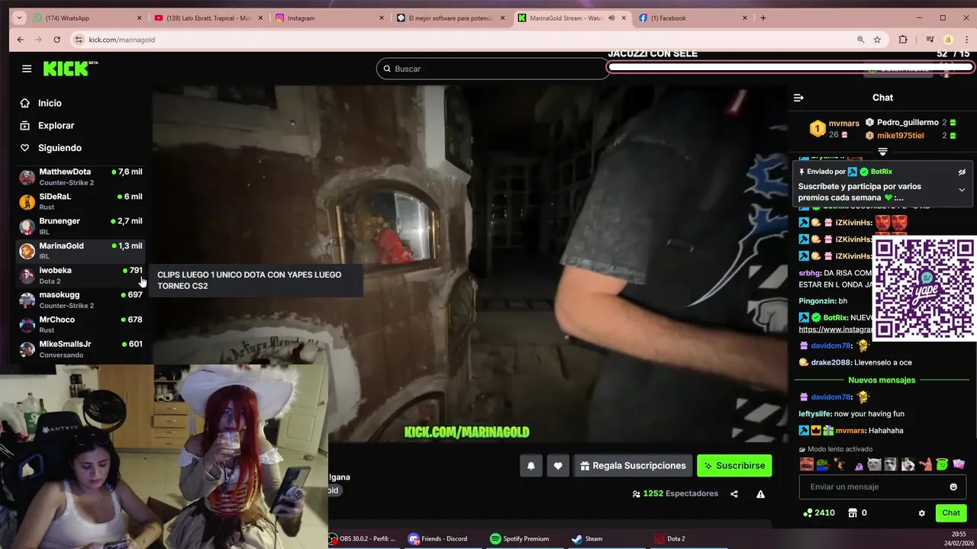Click mvmars top gifter name
The image size is (977, 549).
click(x=844, y=123)
